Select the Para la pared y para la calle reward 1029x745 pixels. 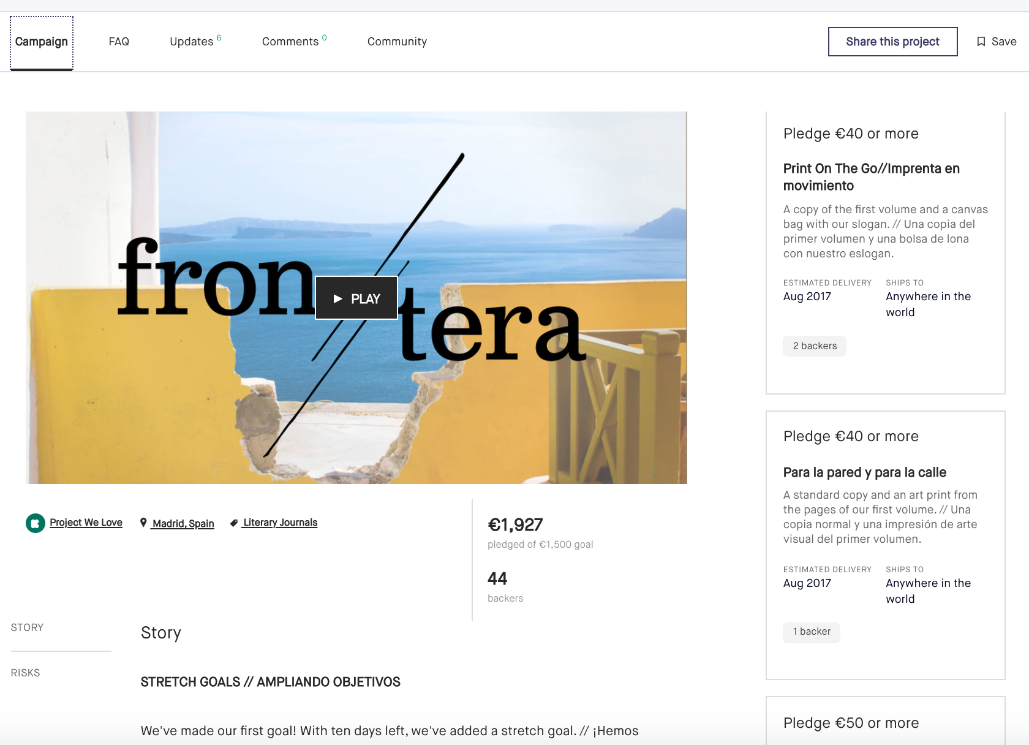point(886,545)
